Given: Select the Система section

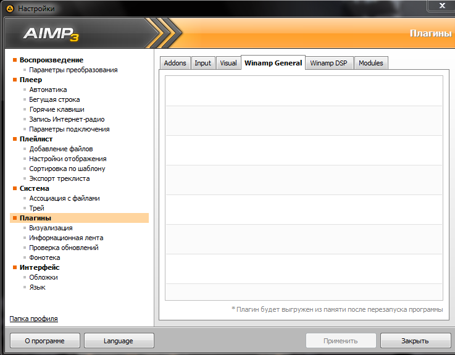Looking at the screenshot, I should [x=34, y=188].
